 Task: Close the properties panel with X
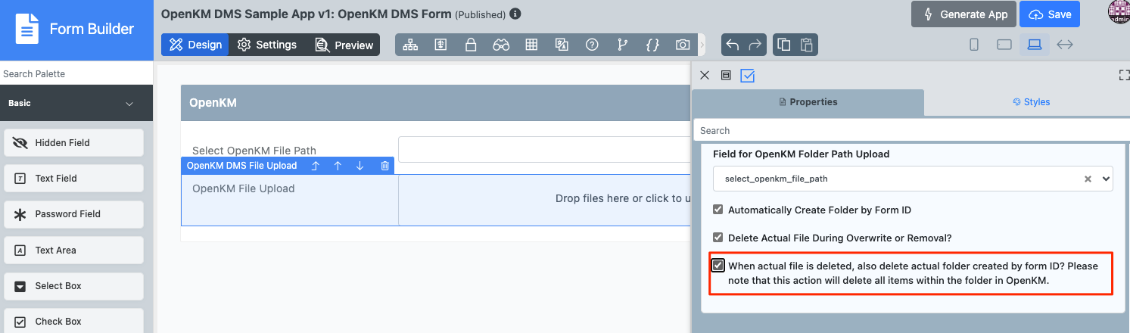click(x=705, y=75)
